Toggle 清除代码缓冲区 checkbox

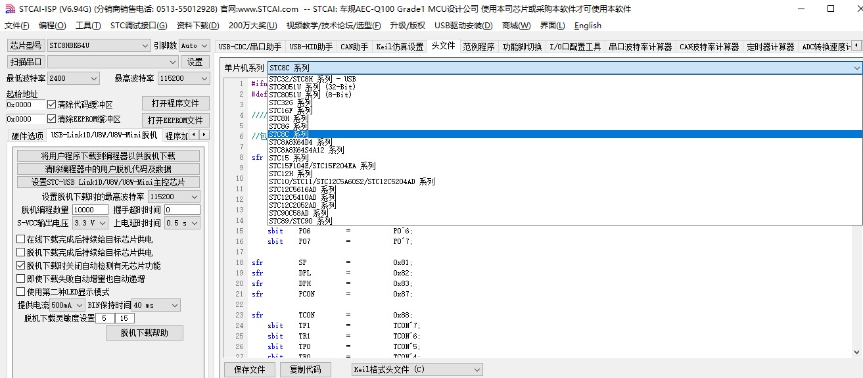80,105
